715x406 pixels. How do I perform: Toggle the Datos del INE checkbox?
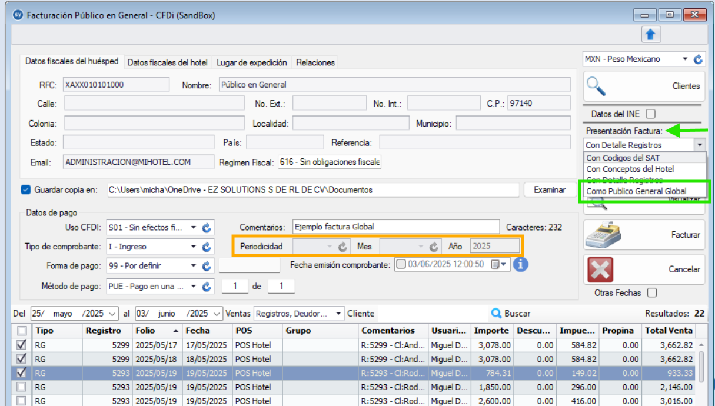tap(650, 114)
